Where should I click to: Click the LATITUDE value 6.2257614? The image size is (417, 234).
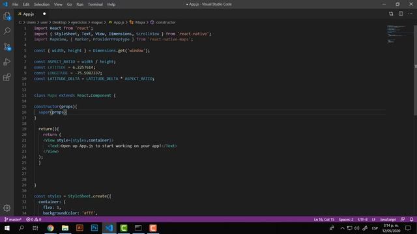point(83,68)
